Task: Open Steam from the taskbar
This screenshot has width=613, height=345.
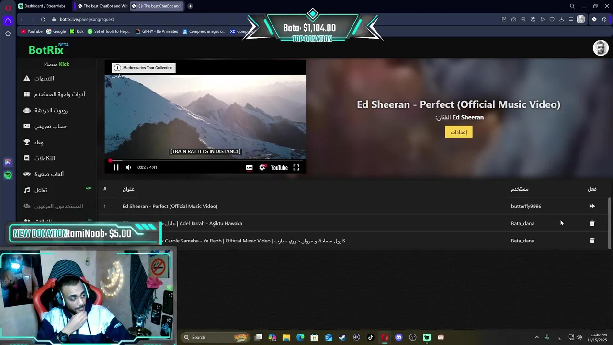Action: 342,337
